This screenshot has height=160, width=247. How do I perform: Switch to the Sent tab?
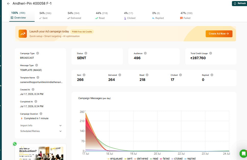point(45,16)
